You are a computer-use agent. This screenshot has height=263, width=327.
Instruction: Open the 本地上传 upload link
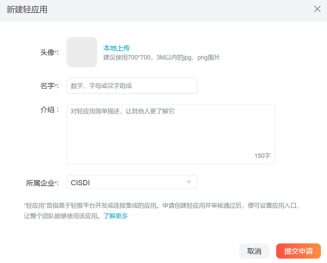tap(117, 48)
